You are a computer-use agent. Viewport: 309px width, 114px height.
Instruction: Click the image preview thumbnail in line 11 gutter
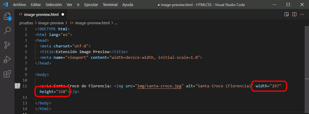[x=18, y=86]
